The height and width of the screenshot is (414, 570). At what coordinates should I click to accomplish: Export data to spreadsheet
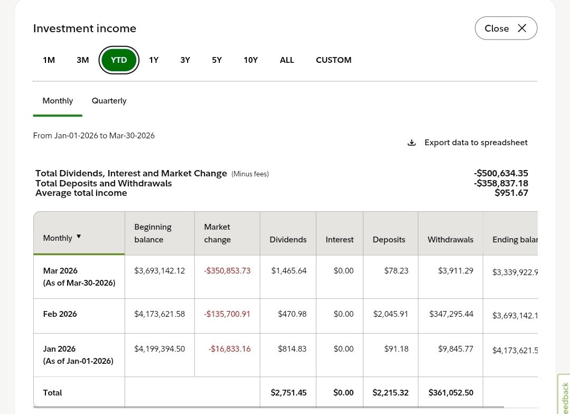click(x=475, y=143)
